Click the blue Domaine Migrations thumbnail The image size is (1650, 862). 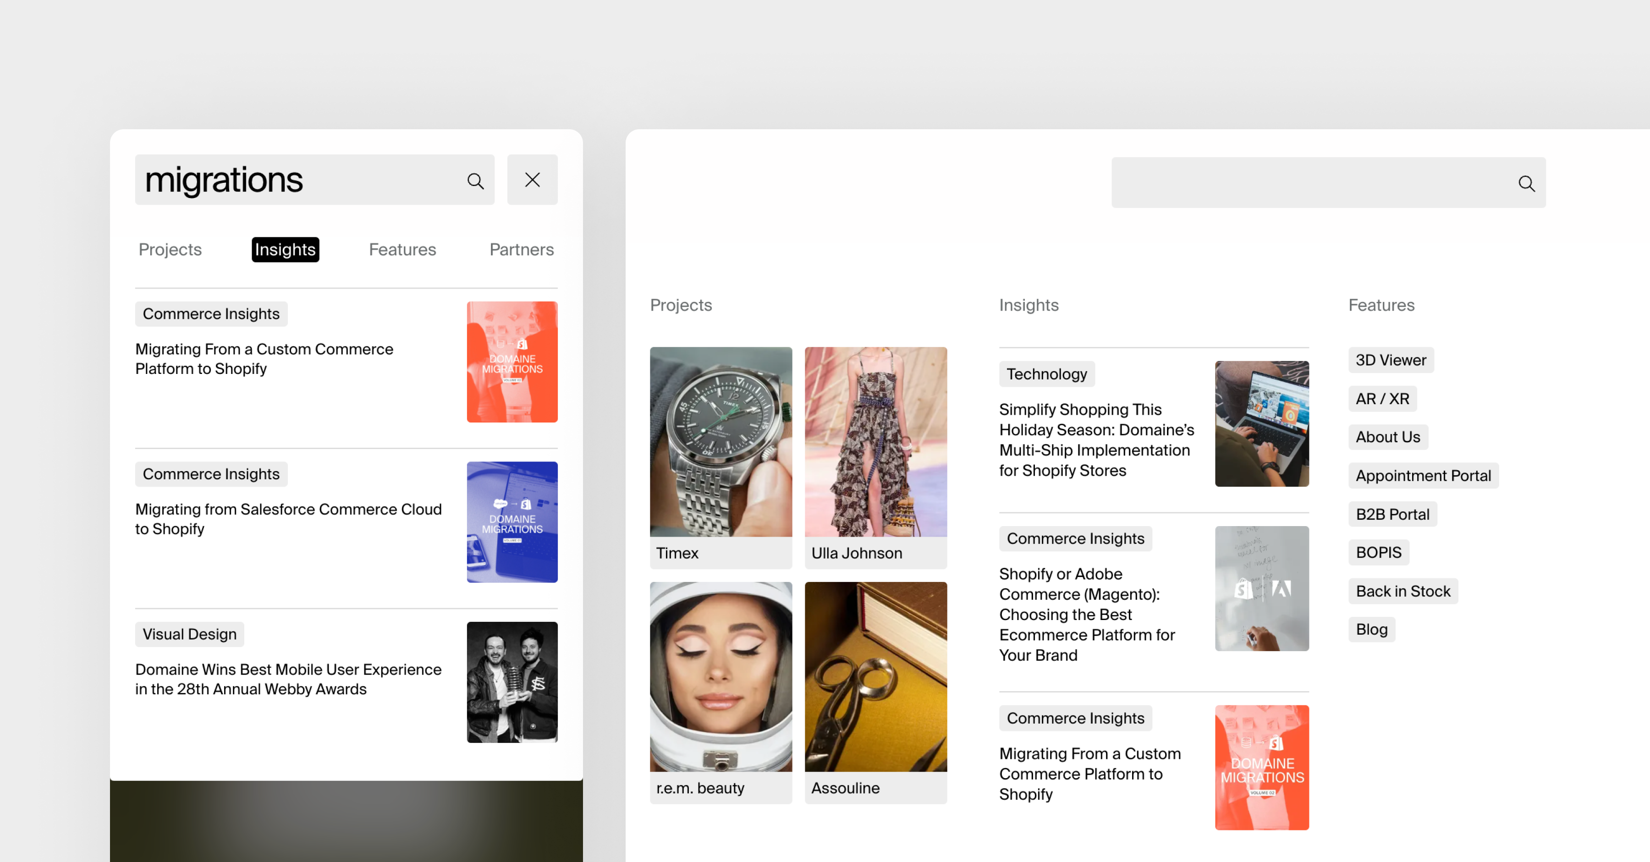(512, 522)
